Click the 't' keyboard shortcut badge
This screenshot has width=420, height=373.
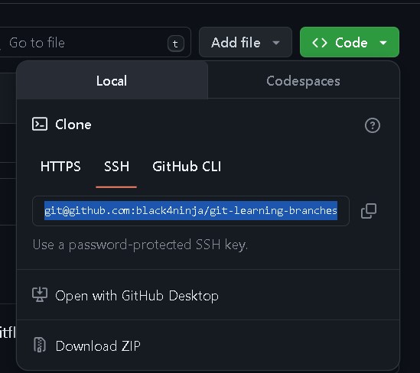pos(176,44)
